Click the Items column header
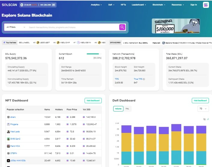The image size is (212, 167). pos(47,109)
